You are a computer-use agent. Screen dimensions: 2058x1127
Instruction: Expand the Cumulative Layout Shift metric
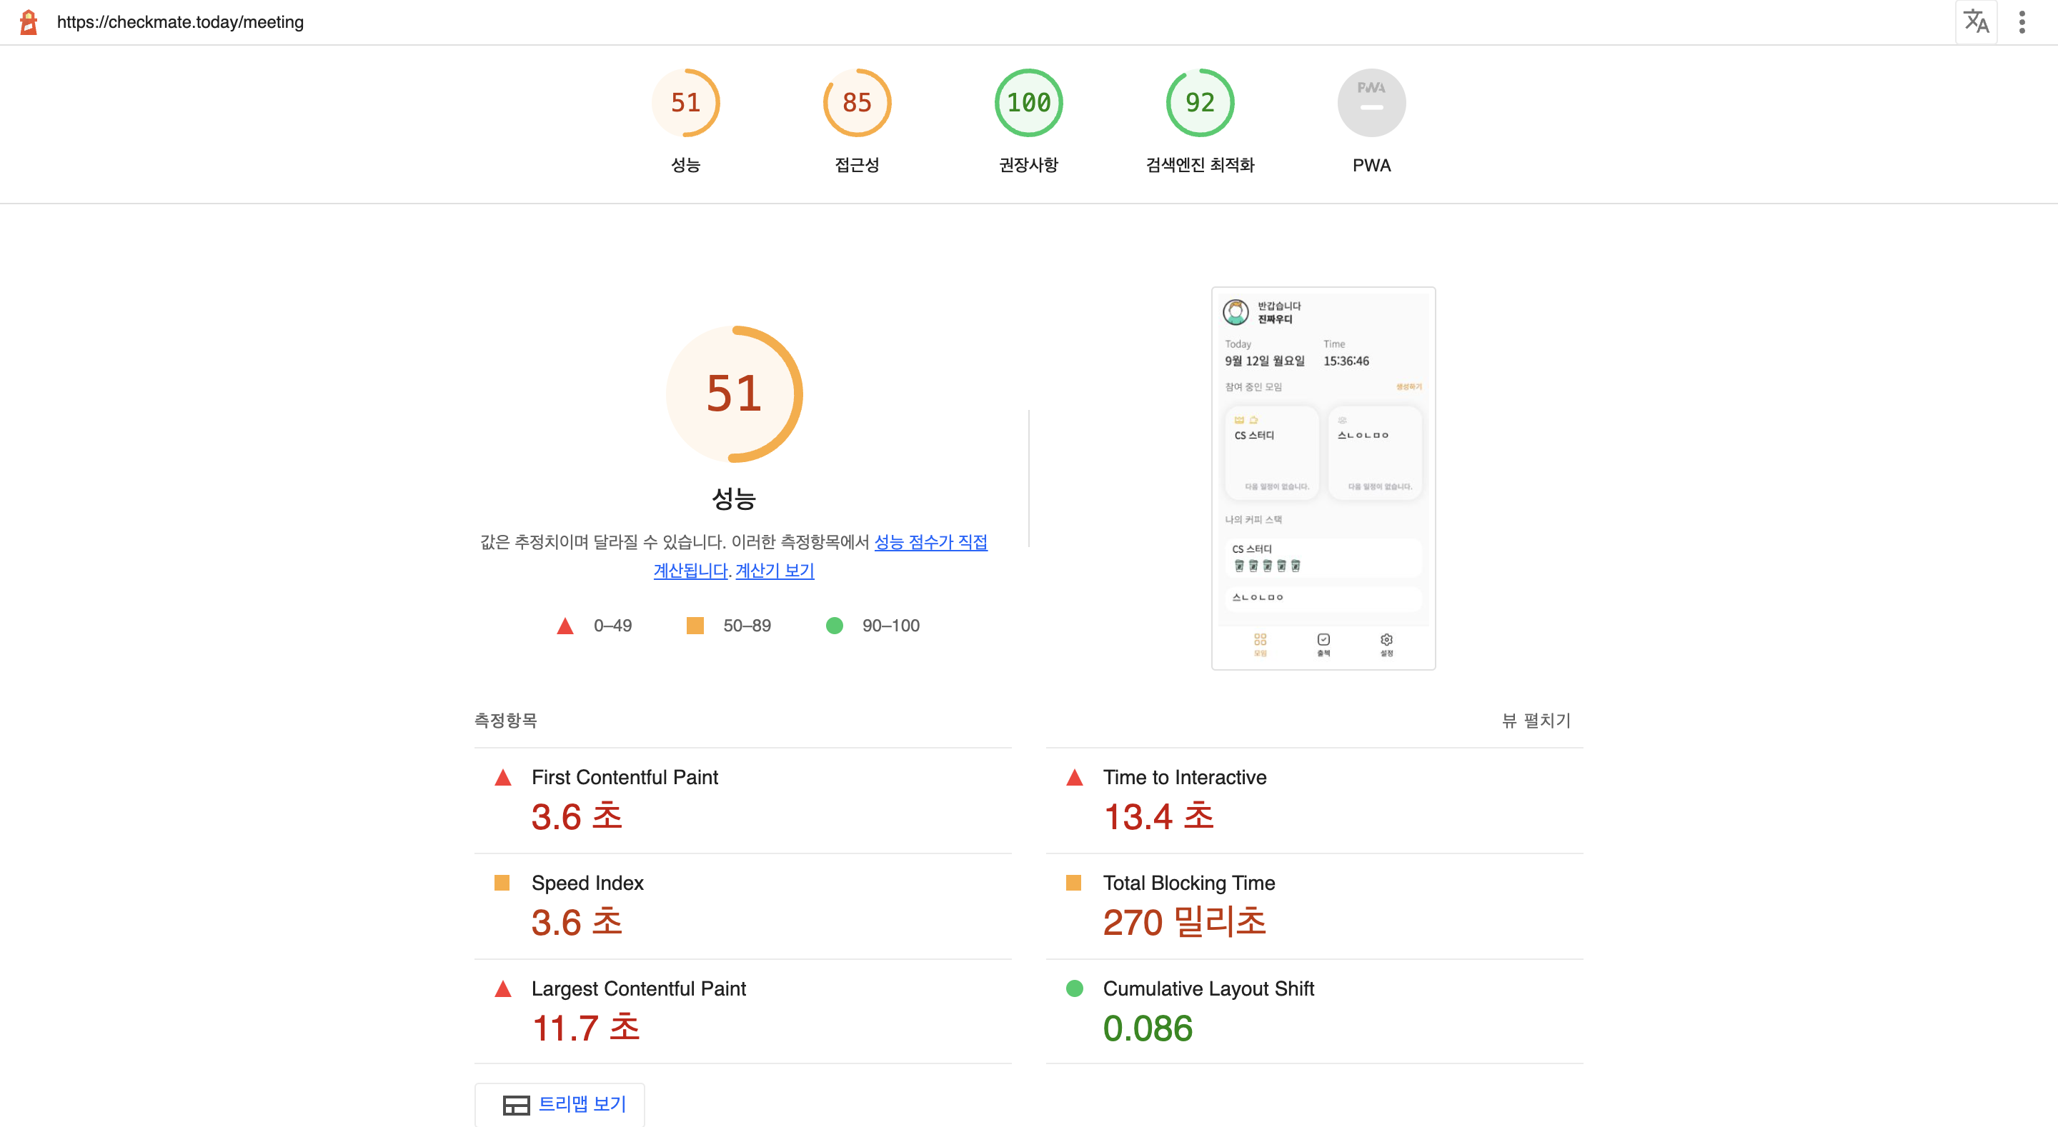click(1208, 989)
